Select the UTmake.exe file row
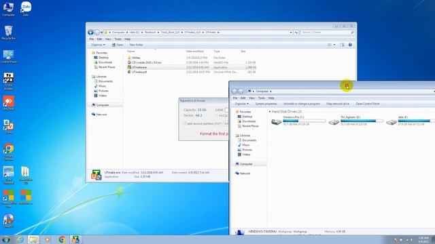The width and height of the screenshot is (435, 244). click(x=192, y=67)
